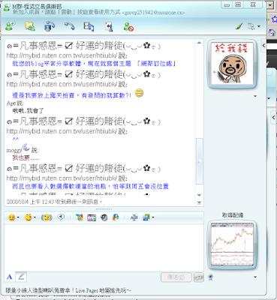Open dropdown arrow beside smiley emoticon
The image size is (277, 300).
(x=18, y=217)
